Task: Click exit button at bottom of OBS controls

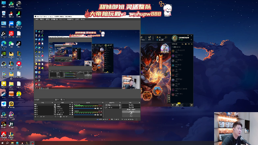Action: coord(131,116)
